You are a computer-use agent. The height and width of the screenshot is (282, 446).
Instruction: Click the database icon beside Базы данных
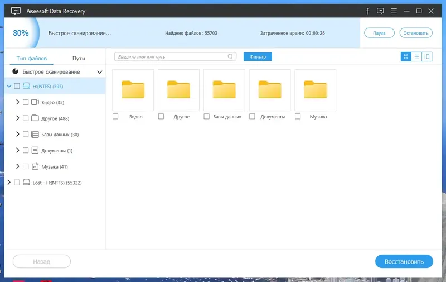[x=35, y=134]
